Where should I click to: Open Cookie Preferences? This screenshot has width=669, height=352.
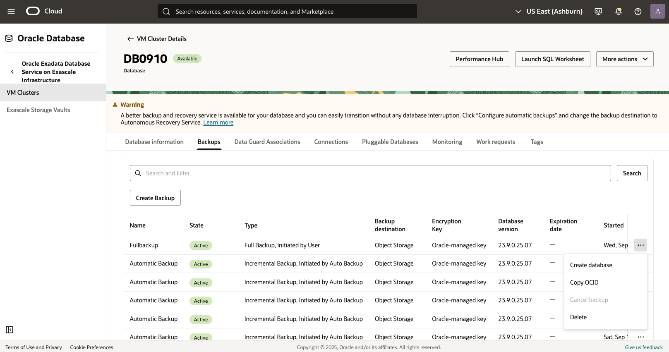pyautogui.click(x=91, y=347)
